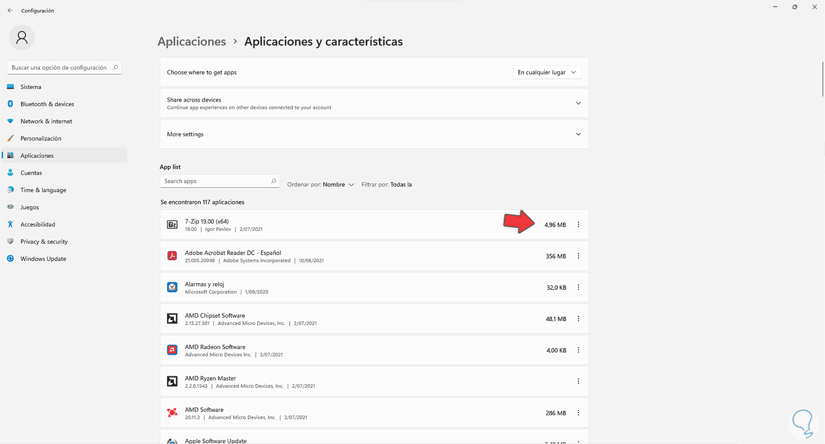Expand the Share across devices section
This screenshot has height=444, width=825.
click(x=578, y=103)
